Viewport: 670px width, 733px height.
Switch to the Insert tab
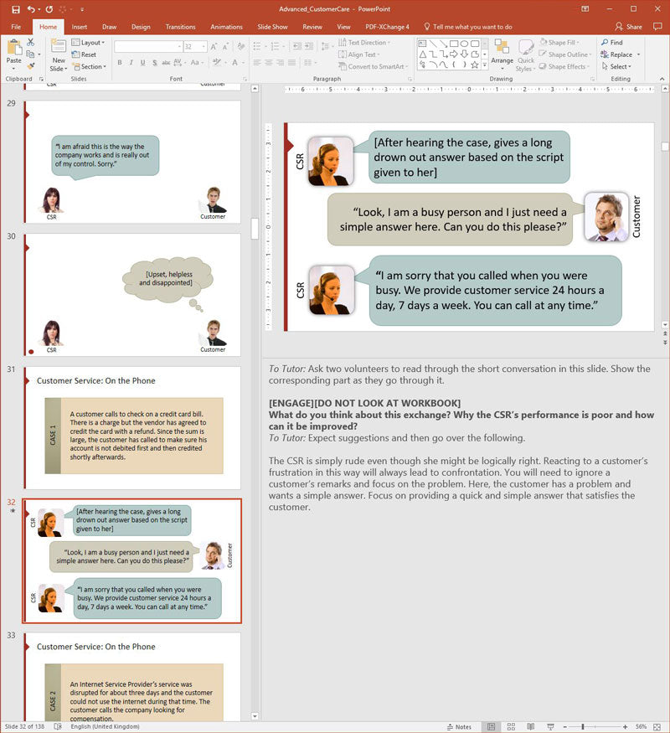pos(80,27)
